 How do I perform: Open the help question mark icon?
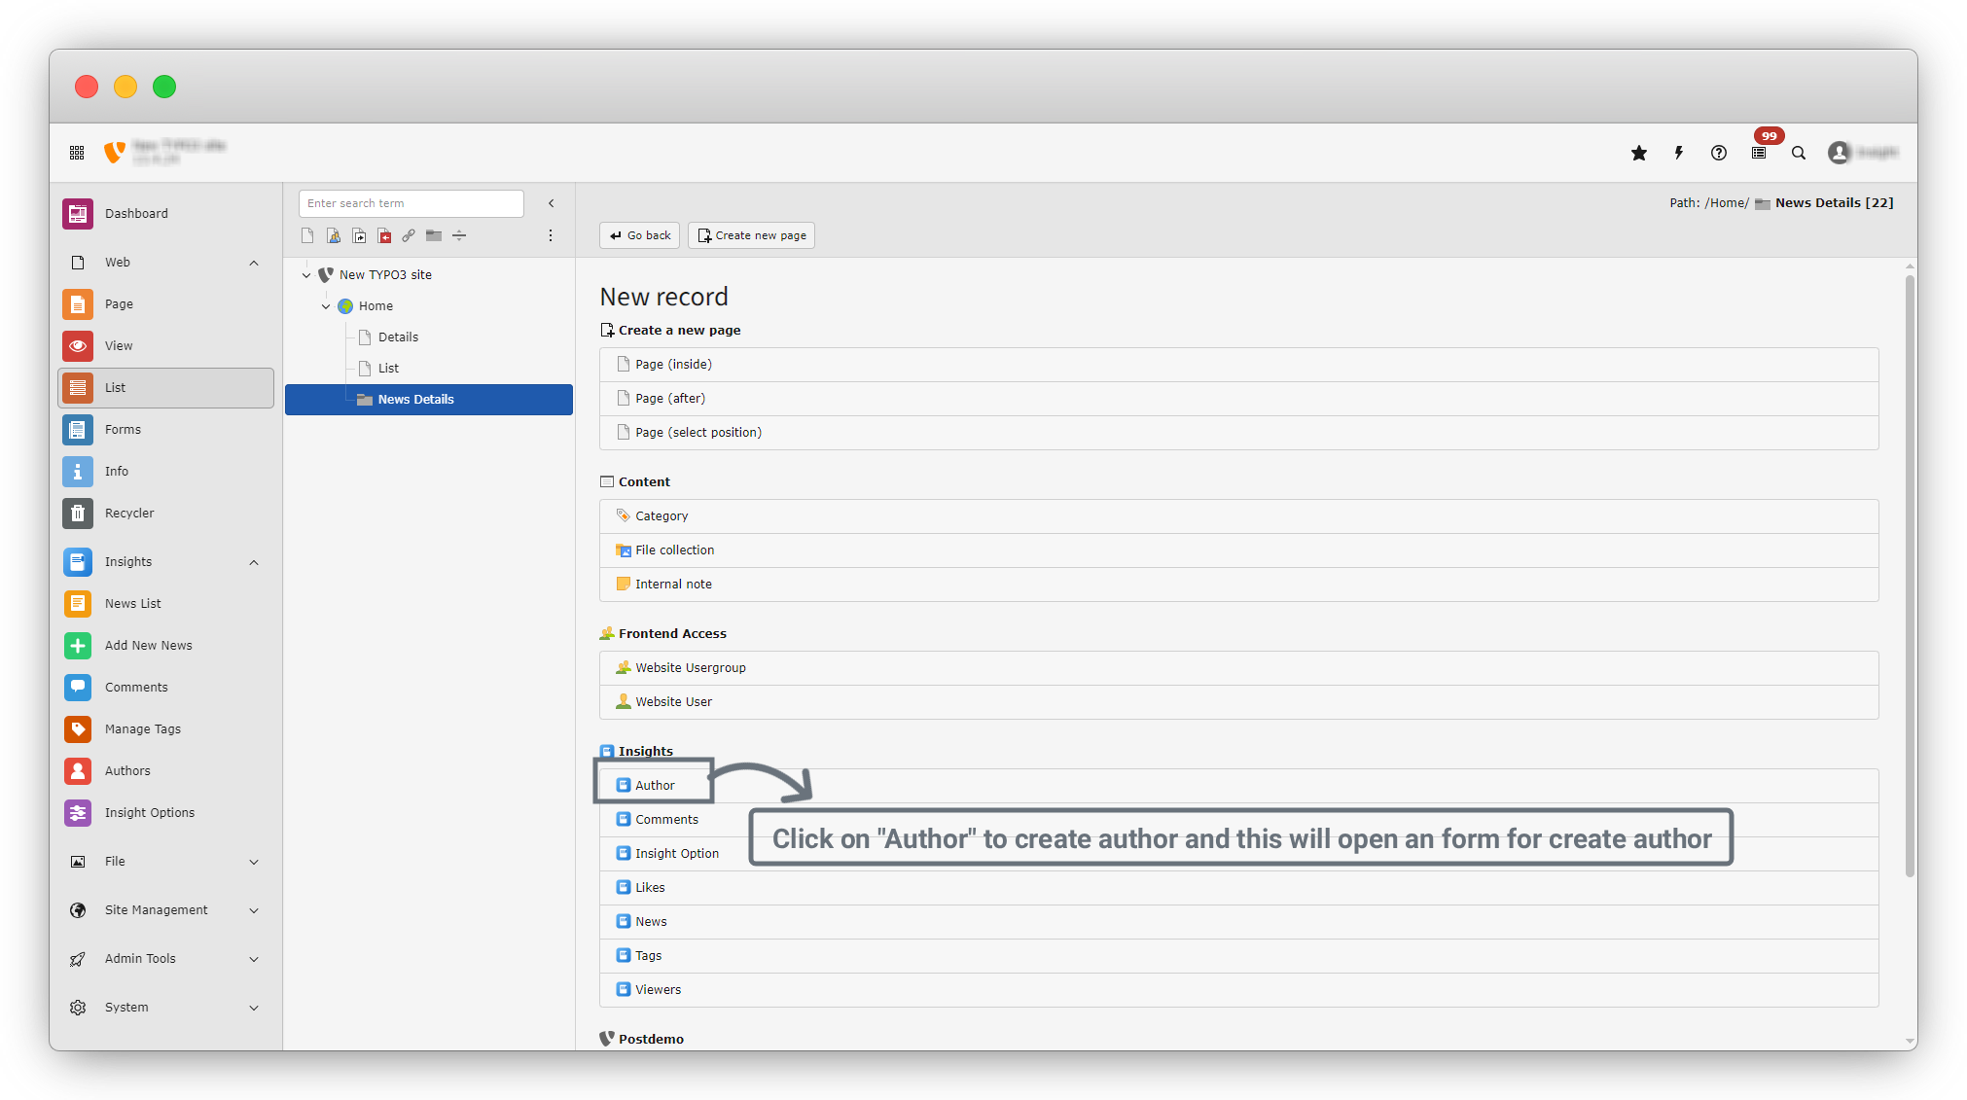1719,153
